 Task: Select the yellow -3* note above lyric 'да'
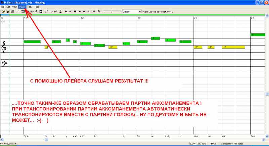click(x=47, y=47)
